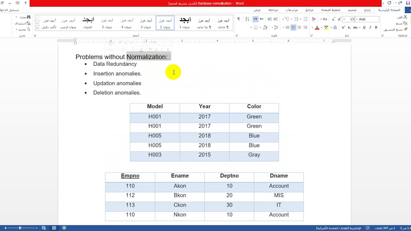Open the Design tab (تصميم)
411x231 pixels.
coord(352,10)
